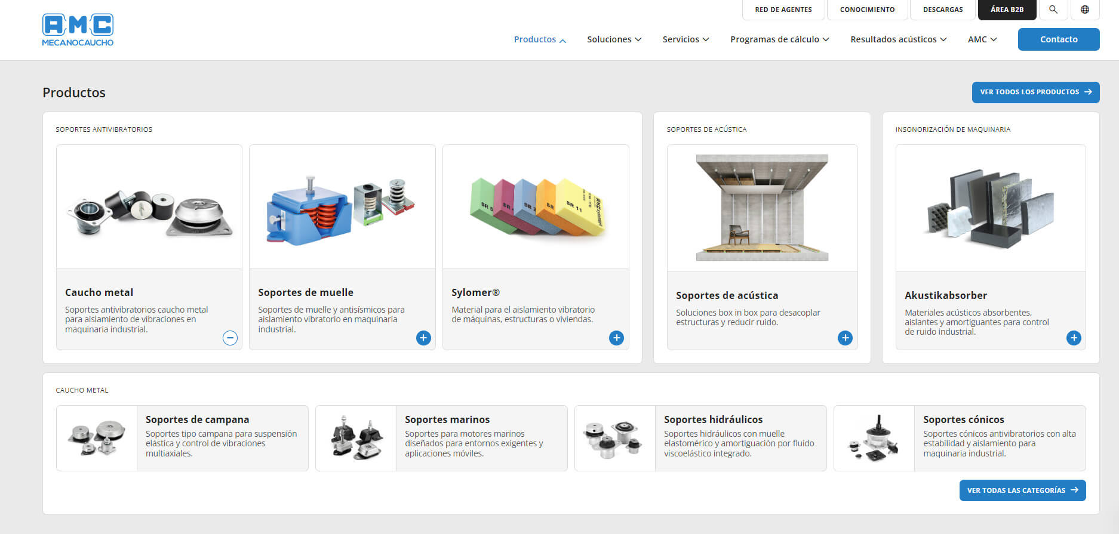Select the Soportes de campana title
Viewport: 1119px width, 534px height.
point(197,419)
